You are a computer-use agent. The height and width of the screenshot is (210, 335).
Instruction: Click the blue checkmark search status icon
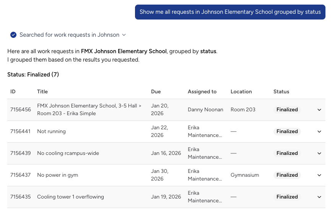[13, 35]
